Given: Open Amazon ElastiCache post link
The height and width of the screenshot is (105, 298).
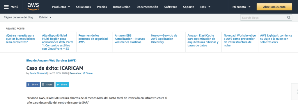Looking at the screenshot, I should click(x=203, y=40).
